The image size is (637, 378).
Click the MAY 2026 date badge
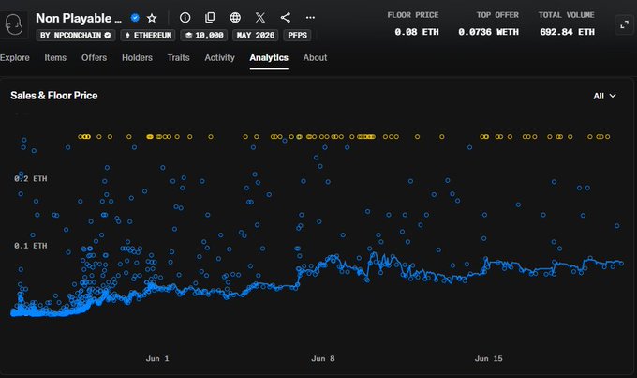point(256,35)
